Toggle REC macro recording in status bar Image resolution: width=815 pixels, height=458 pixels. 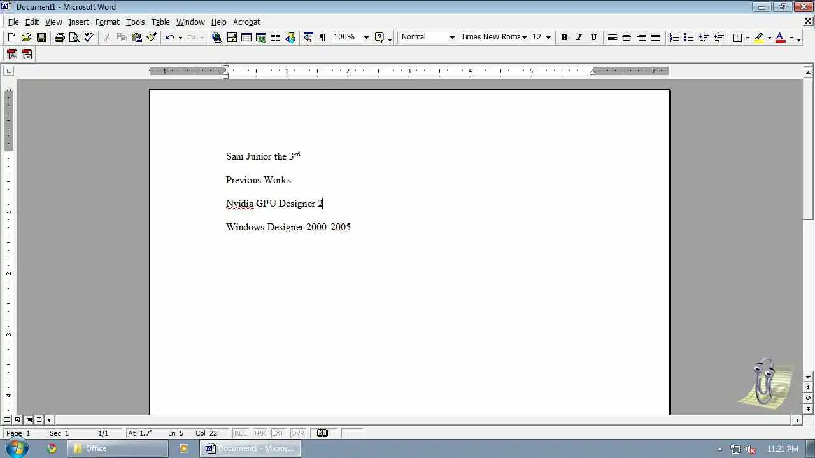tap(241, 433)
